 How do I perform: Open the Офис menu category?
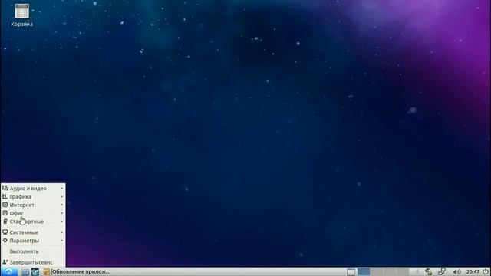(33, 213)
